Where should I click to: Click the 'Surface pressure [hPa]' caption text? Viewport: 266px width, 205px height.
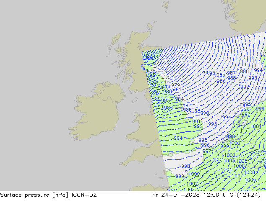(x=34, y=195)
